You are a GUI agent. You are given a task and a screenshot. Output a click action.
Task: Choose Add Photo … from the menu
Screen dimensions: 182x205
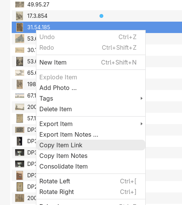(x=91, y=88)
